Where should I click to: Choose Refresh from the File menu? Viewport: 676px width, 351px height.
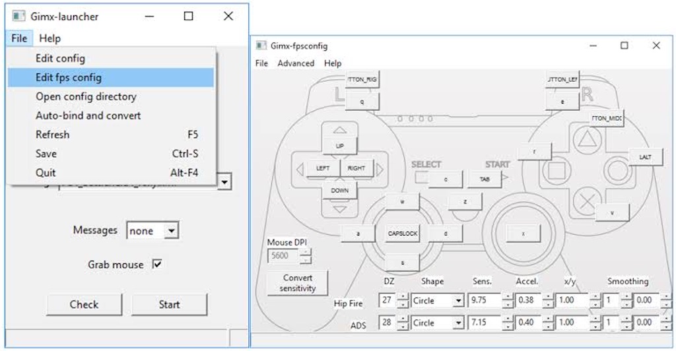pos(110,135)
